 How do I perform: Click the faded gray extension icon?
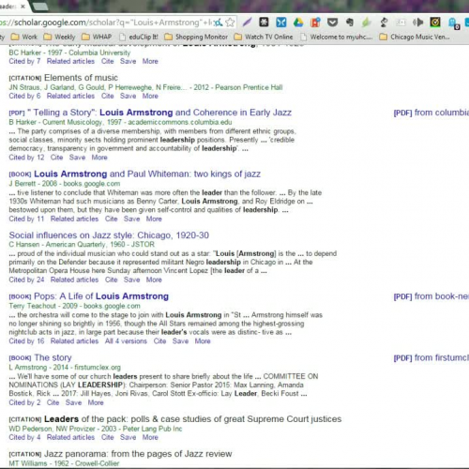pos(401,23)
